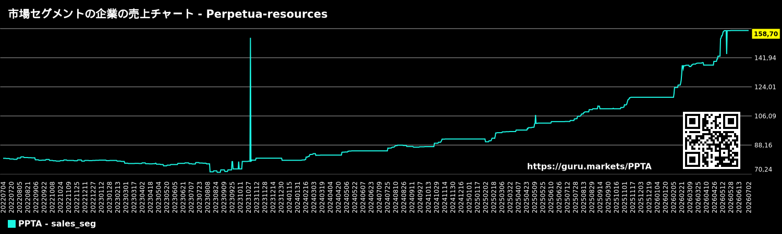Screen dimensions: 782x234
Task: Click the 20240131 date label
Action: pos(298,197)
